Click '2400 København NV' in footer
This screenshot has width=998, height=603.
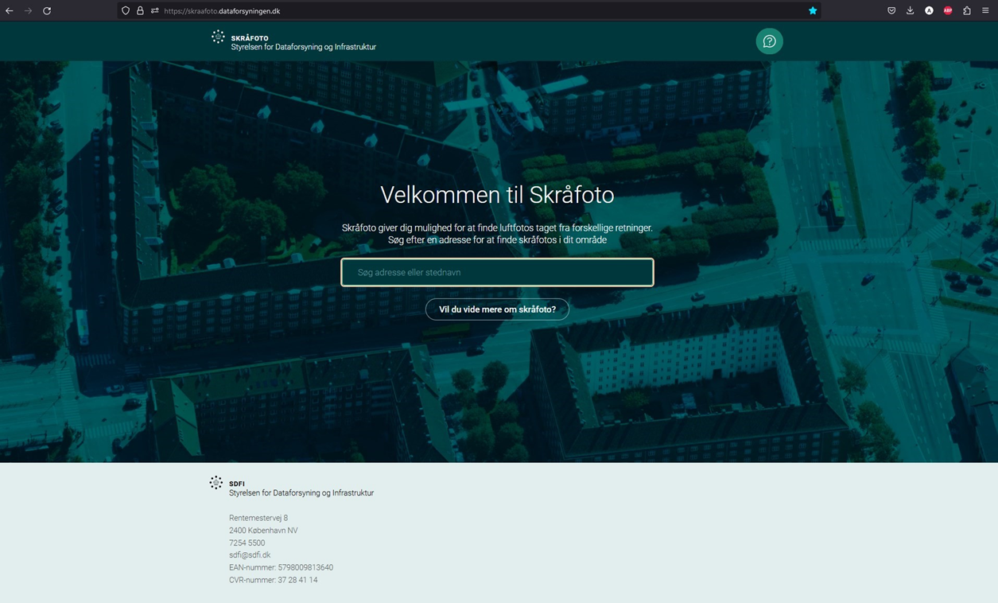[x=263, y=531]
